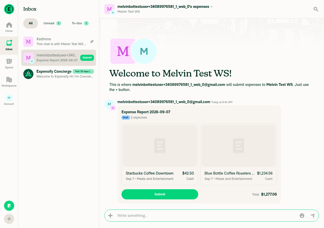
Task: Click the sender email above report
Action: 164,102
